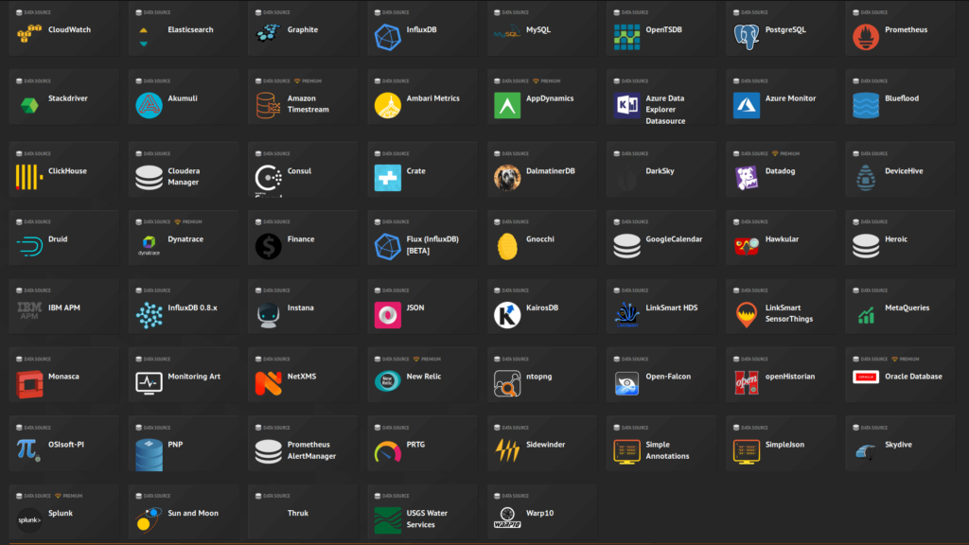969x545 pixels.
Task: Select the Sun and Moon icon
Action: coord(149,519)
